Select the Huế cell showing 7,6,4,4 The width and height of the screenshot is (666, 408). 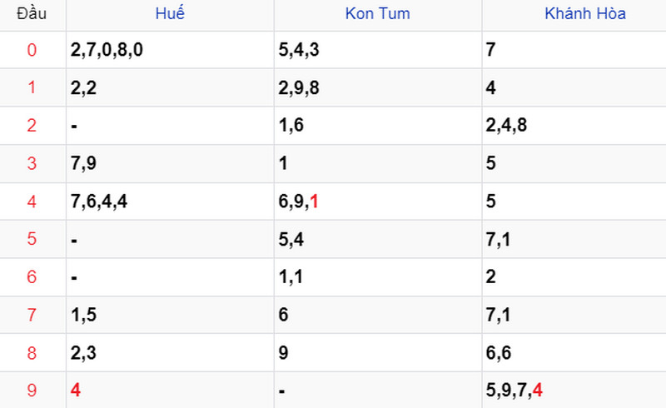click(170, 202)
